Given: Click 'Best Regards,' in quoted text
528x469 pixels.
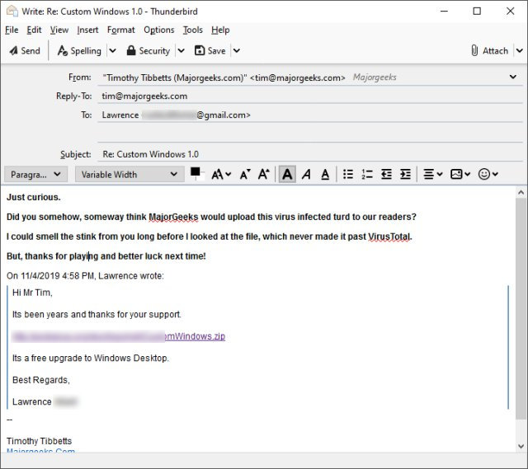Looking at the screenshot, I should pyautogui.click(x=41, y=380).
